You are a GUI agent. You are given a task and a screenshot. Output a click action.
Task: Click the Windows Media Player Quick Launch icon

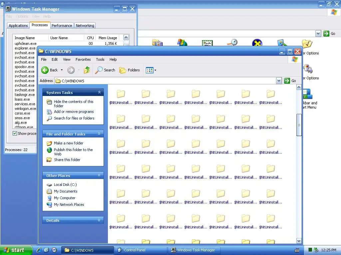click(54, 250)
